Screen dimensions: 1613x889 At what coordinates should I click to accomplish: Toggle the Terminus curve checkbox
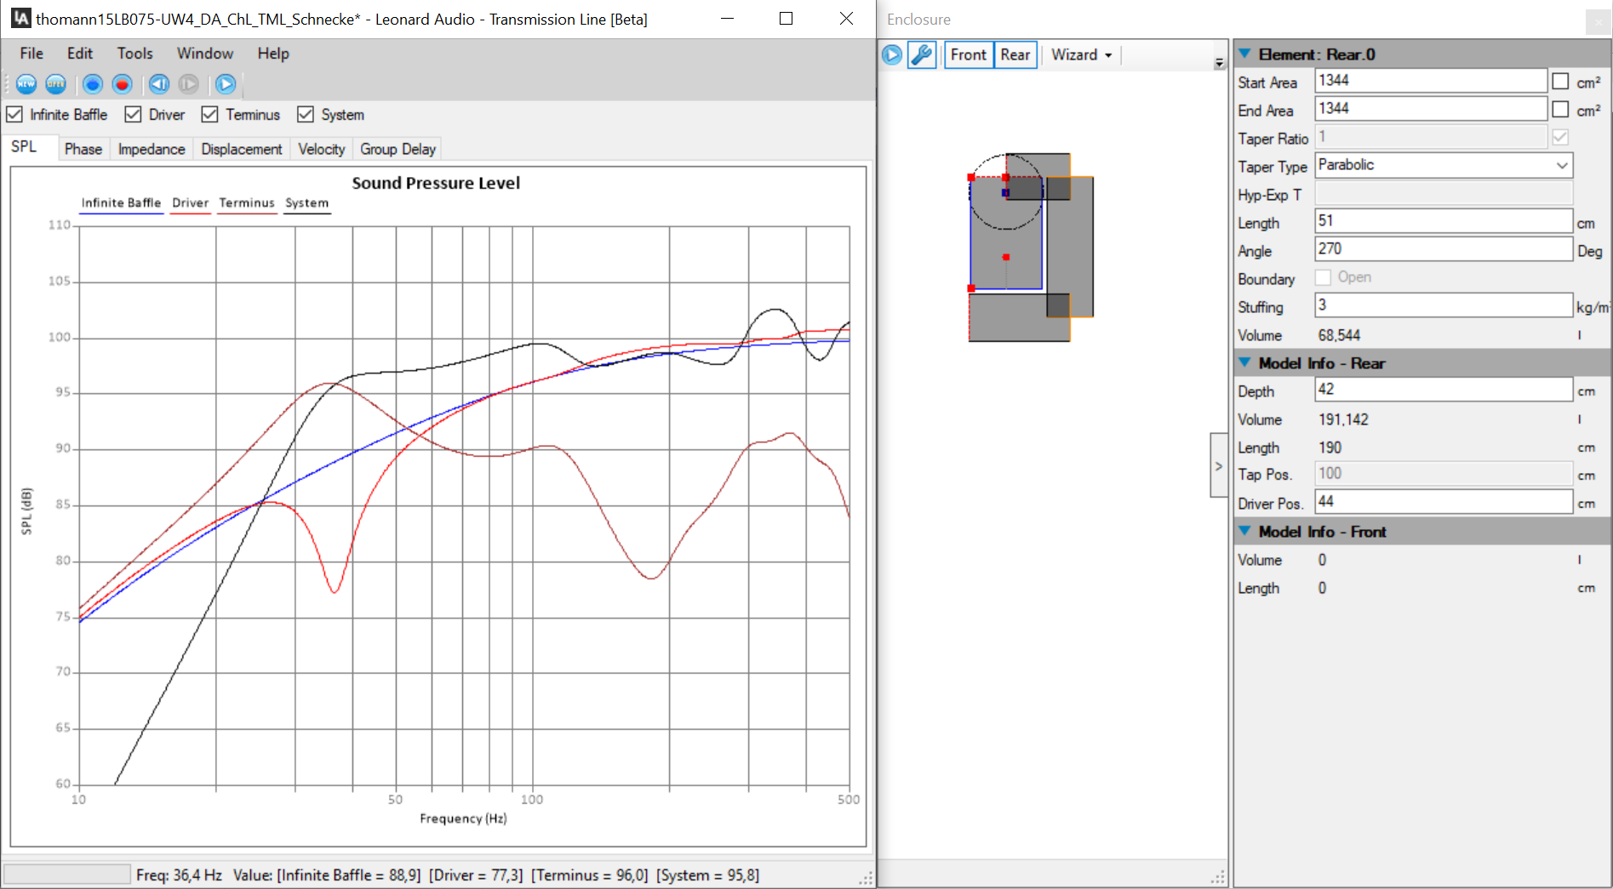[210, 115]
